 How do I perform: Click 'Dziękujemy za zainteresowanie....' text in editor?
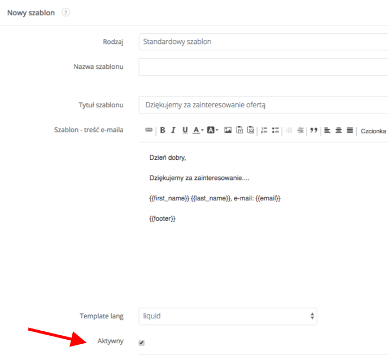click(199, 178)
